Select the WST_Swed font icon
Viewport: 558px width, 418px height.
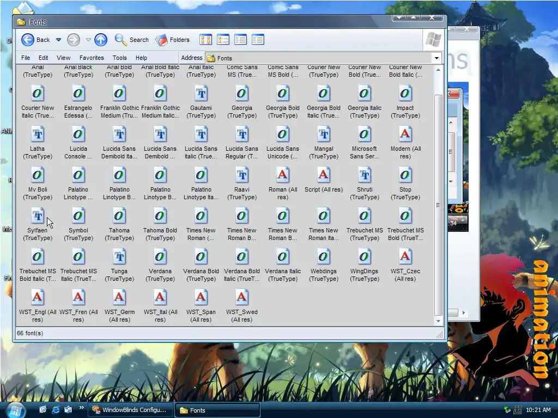[242, 298]
